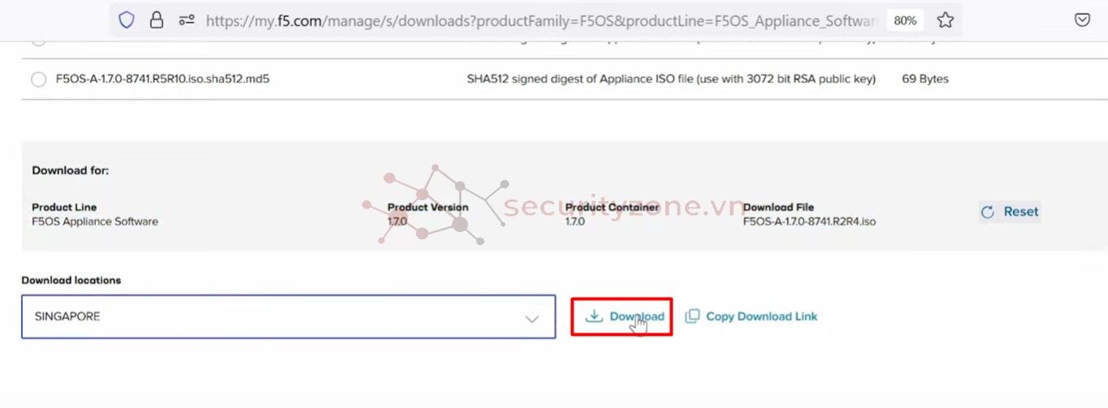Open the shield tracking protection icon
The image size is (1108, 408).
click(x=127, y=20)
